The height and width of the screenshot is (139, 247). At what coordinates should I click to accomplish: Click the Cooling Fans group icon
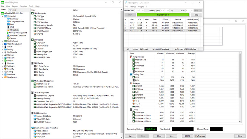pos(131,74)
